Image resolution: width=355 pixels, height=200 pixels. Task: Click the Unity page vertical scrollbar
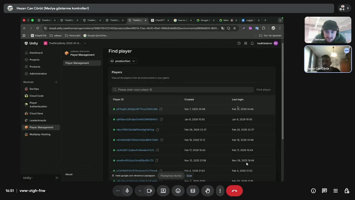[283, 92]
